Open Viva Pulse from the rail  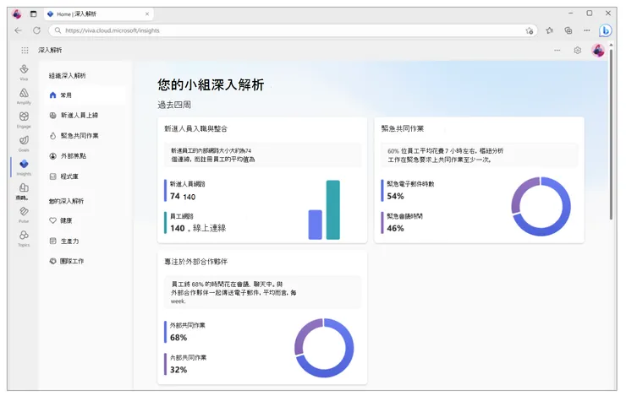(24, 214)
